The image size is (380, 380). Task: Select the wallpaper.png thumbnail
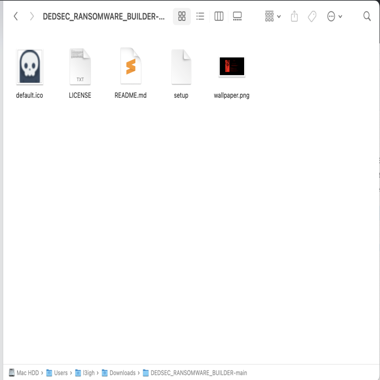232,66
